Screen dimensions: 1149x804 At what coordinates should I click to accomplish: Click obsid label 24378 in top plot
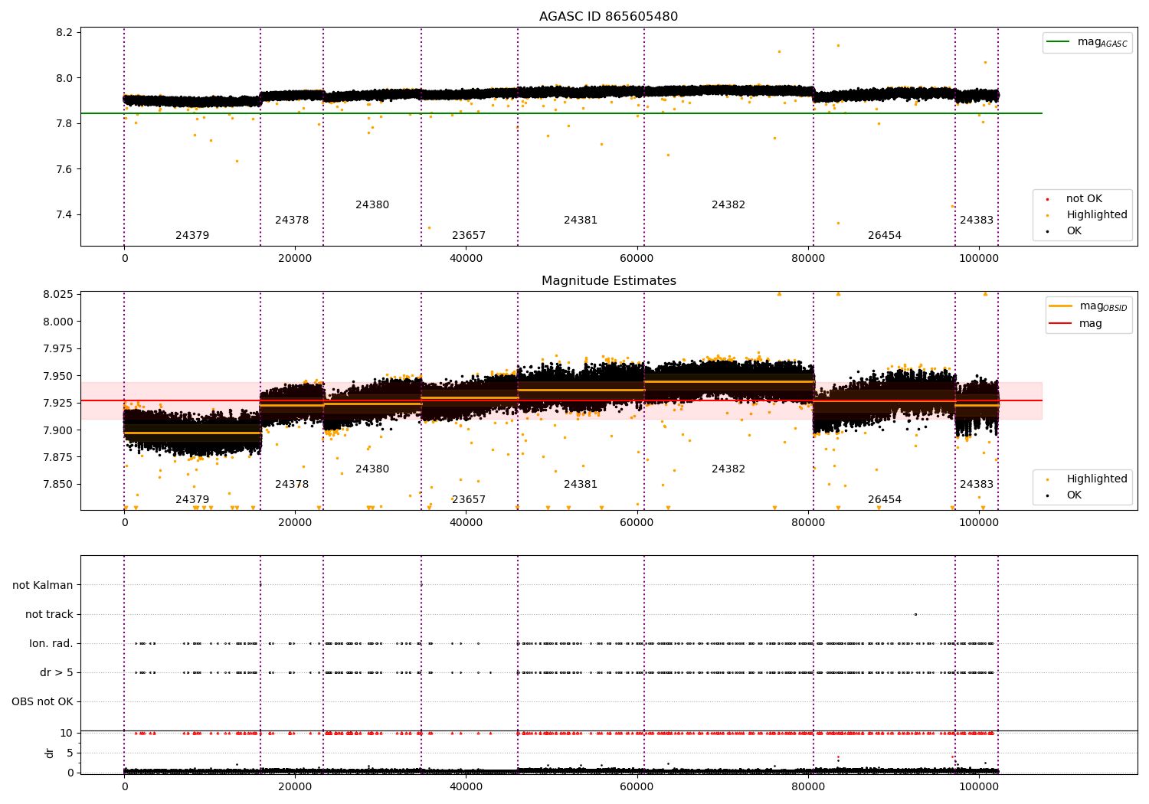tap(292, 221)
